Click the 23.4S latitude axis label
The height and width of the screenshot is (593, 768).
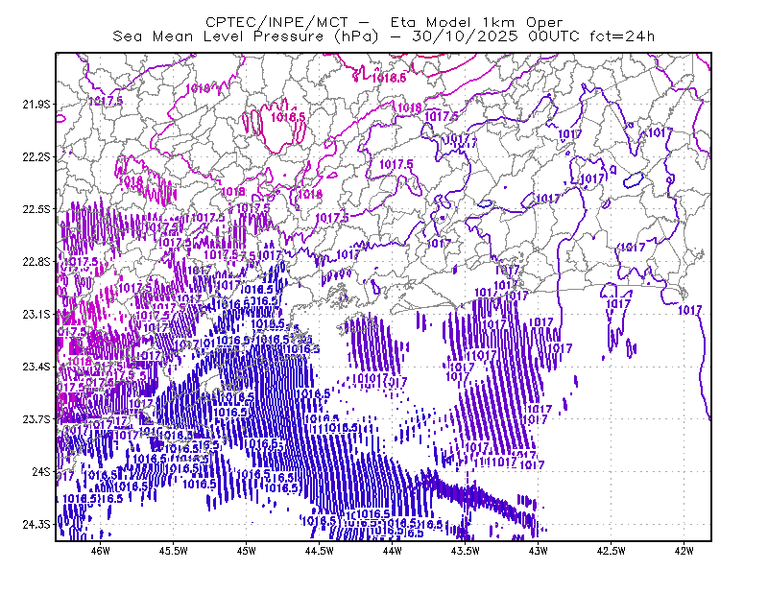36,367
